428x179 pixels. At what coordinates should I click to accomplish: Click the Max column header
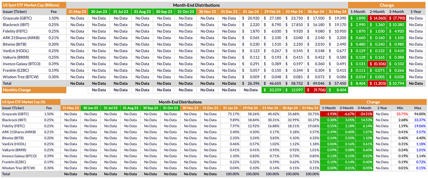(418, 108)
